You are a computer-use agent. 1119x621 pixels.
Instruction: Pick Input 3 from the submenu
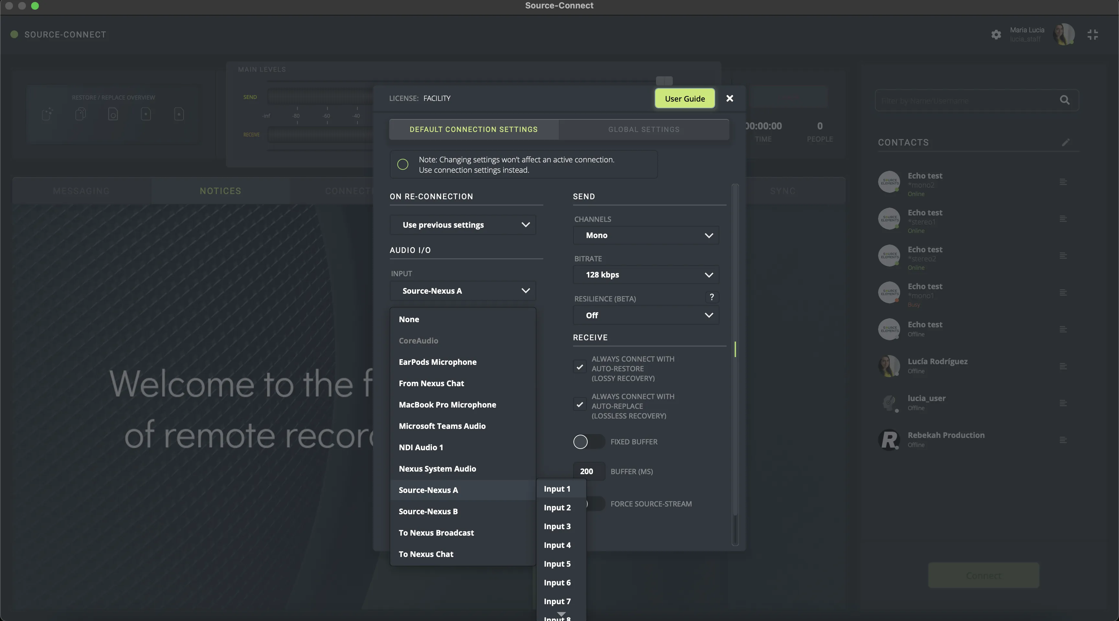point(561,527)
